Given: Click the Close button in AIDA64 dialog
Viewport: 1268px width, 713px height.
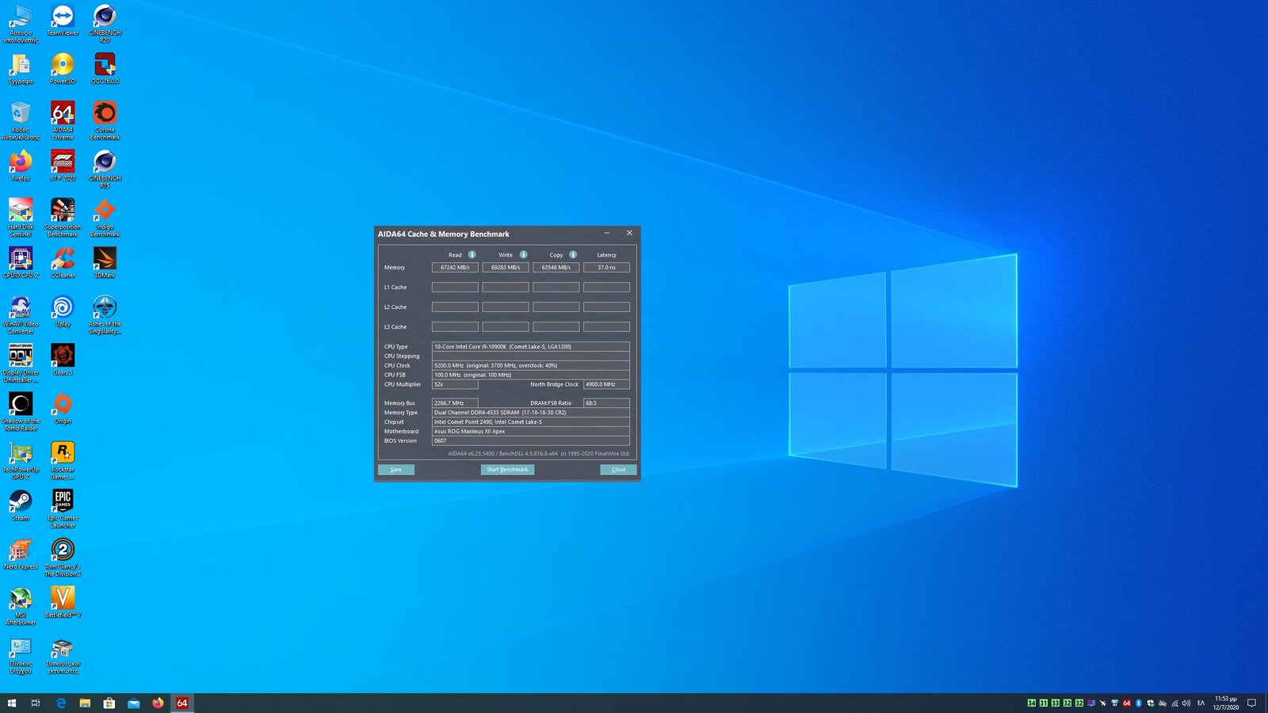Looking at the screenshot, I should (618, 470).
